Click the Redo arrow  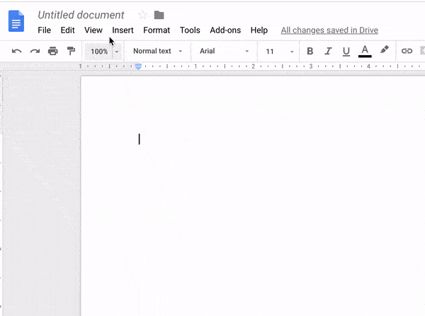coord(35,51)
